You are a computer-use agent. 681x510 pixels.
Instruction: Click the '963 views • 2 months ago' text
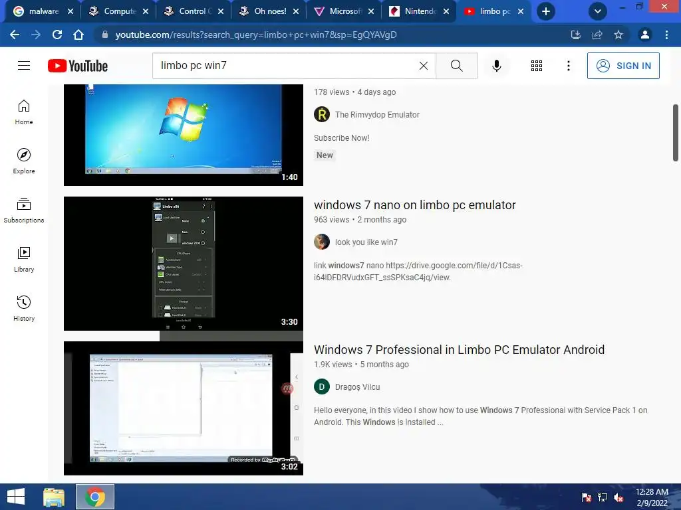(x=360, y=219)
